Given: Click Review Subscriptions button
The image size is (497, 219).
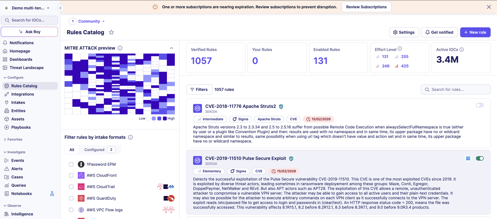Looking at the screenshot, I should point(366,7).
